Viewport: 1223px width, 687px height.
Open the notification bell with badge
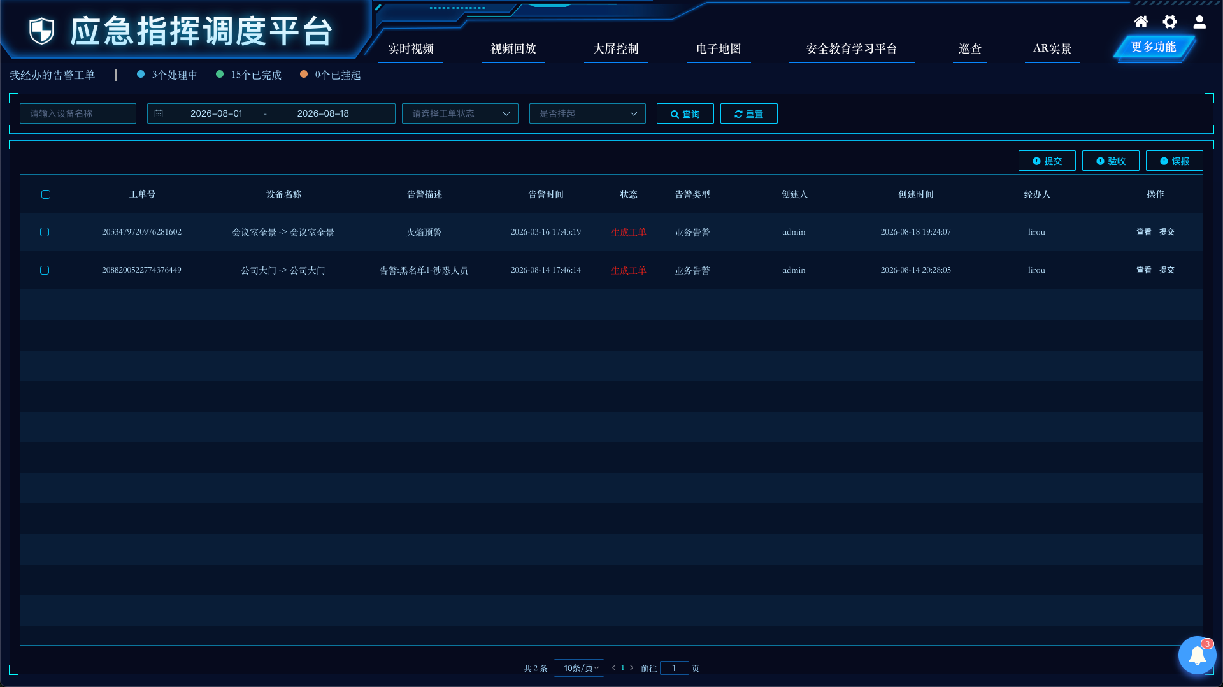coord(1197,655)
